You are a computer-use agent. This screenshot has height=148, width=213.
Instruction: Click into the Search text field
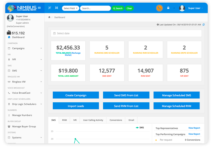[95, 8]
